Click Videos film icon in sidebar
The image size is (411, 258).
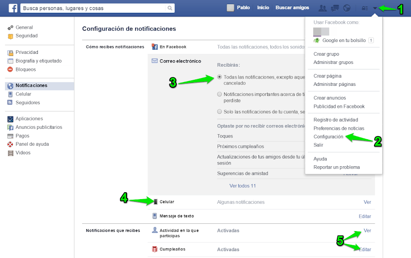[x=10, y=153]
